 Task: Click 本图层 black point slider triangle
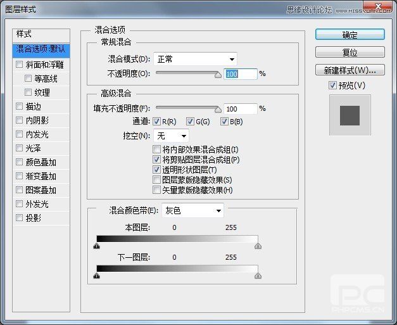click(96, 246)
